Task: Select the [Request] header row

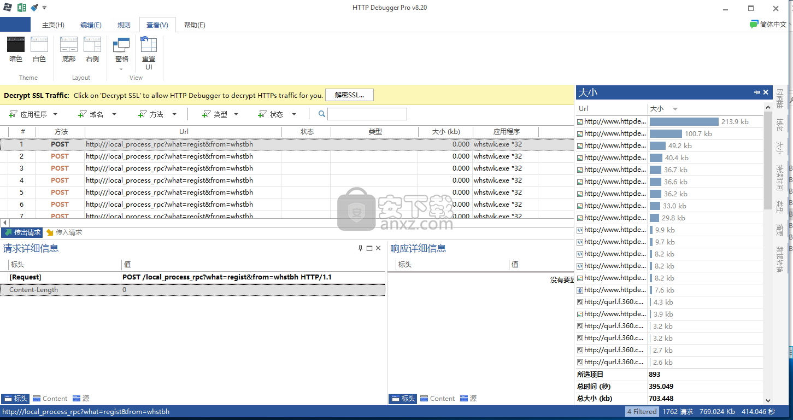Action: click(x=192, y=277)
